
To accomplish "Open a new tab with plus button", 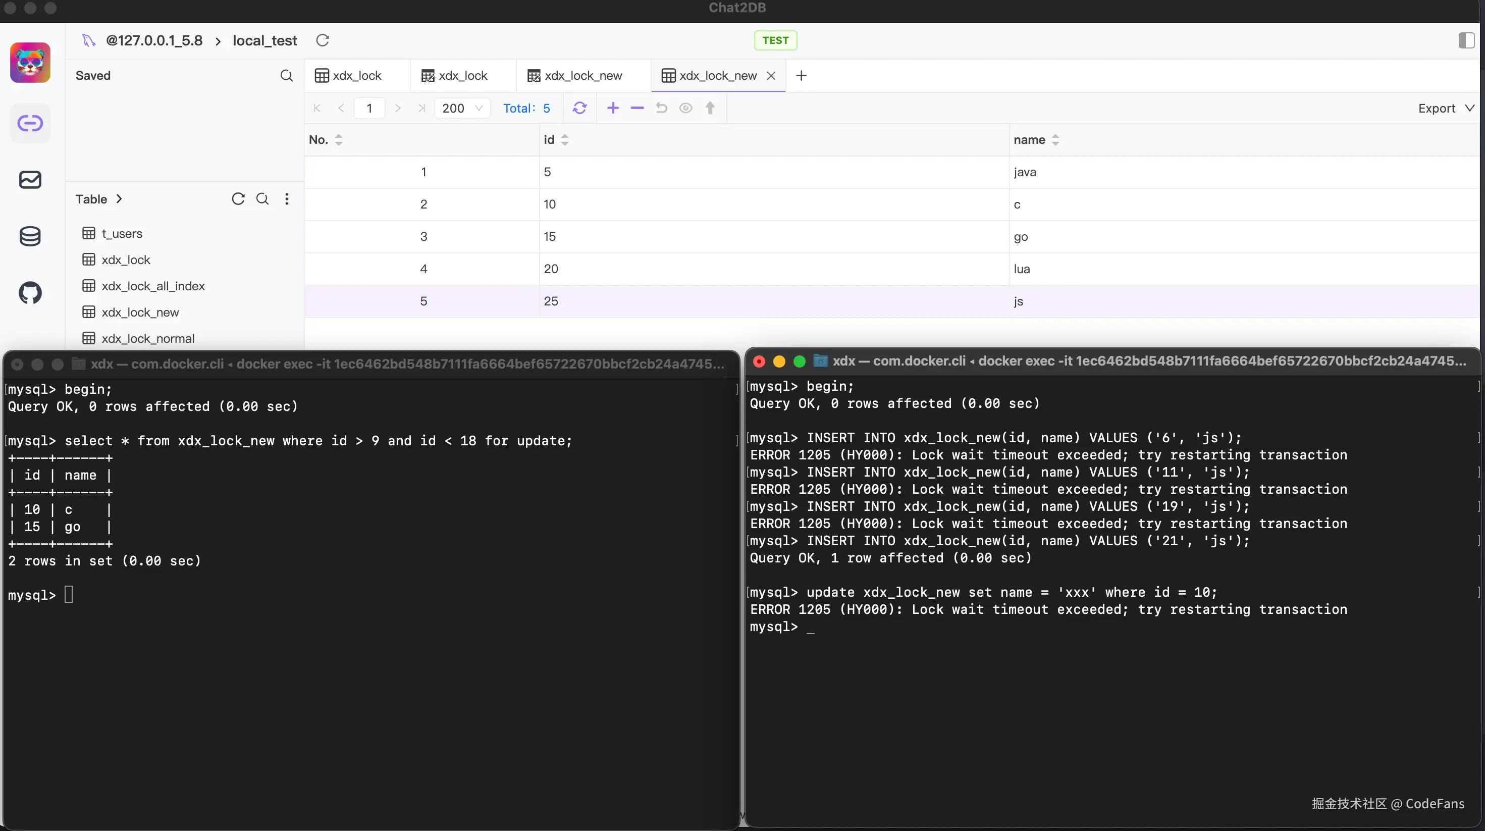I will (x=801, y=76).
